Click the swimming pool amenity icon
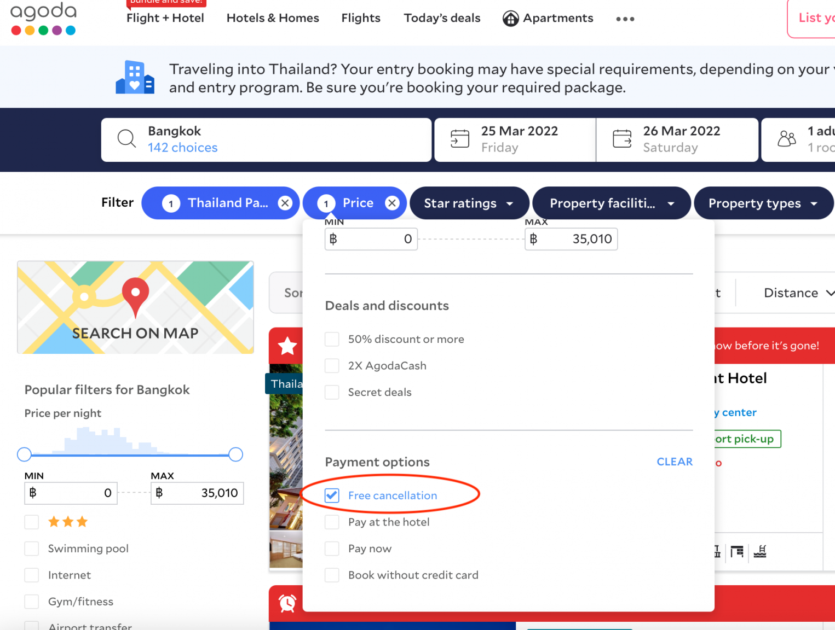Viewport: 835px width, 630px height. (x=760, y=551)
